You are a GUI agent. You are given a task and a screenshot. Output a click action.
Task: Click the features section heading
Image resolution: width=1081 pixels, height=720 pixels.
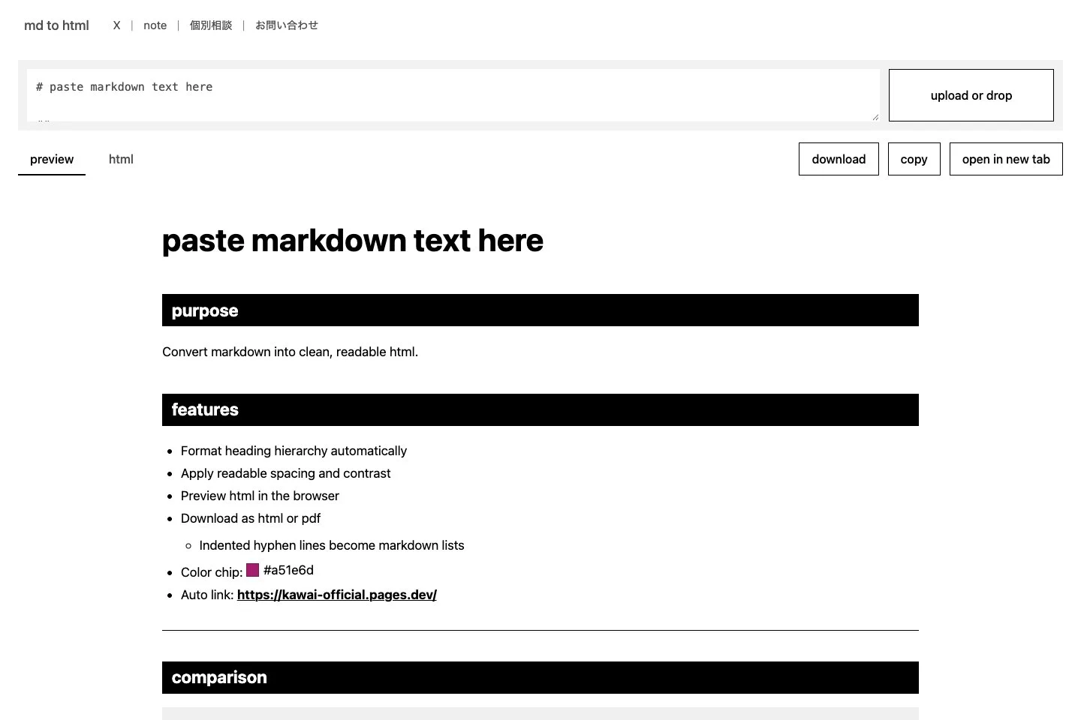click(540, 409)
